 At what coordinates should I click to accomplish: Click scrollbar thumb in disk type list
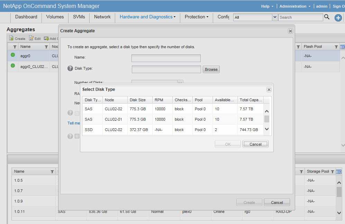pos(267,119)
